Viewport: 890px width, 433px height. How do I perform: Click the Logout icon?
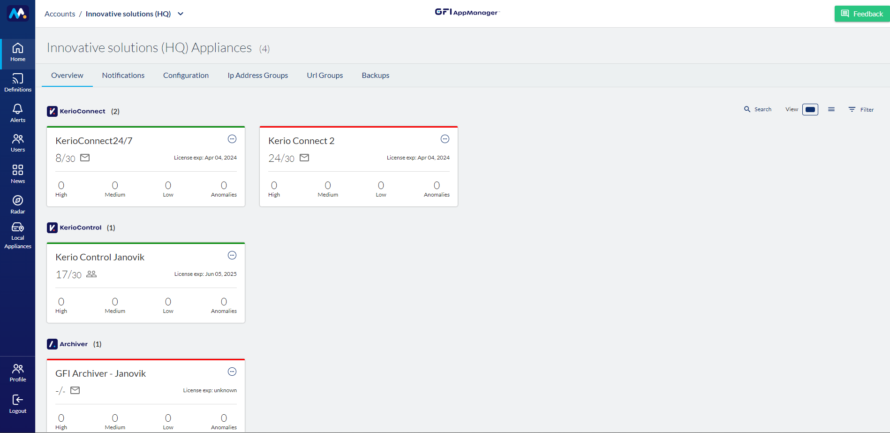point(18,403)
